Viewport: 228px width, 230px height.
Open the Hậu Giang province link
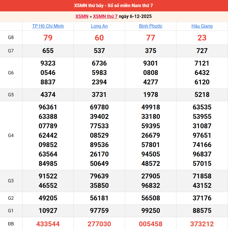tap(202, 26)
